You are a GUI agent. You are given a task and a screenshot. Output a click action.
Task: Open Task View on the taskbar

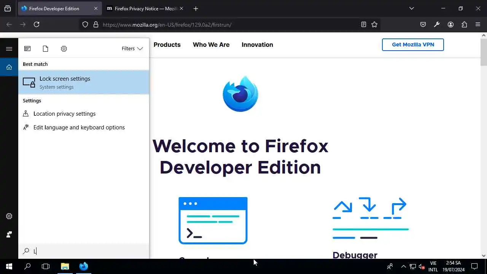(46, 266)
